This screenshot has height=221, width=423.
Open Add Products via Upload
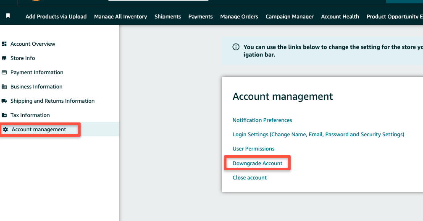[x=56, y=17]
